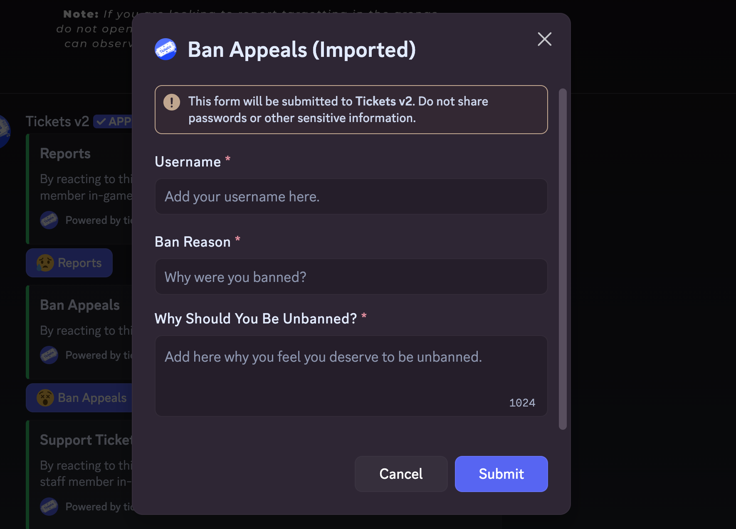
Task: Click the Support Ticket embed title
Action: [86, 440]
